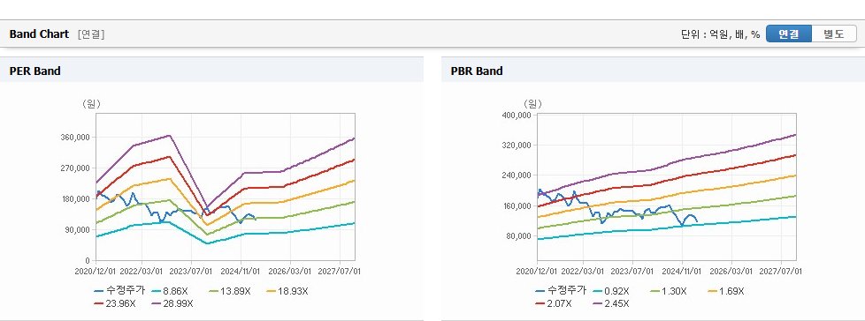
Task: Click the 단위 : 억원, 배, % text
Action: pyautogui.click(x=721, y=34)
